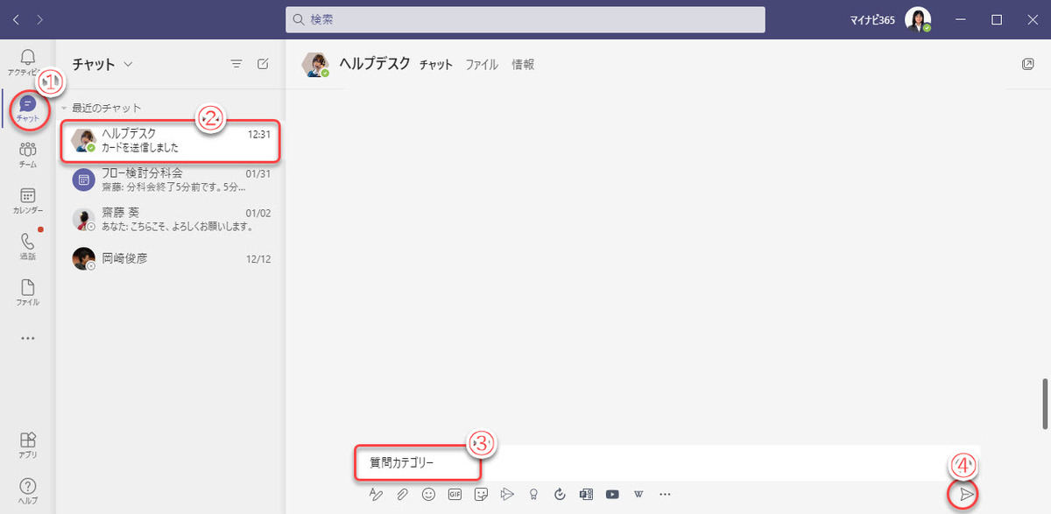Switch to the ファイル tab
The width and height of the screenshot is (1051, 514).
(482, 64)
